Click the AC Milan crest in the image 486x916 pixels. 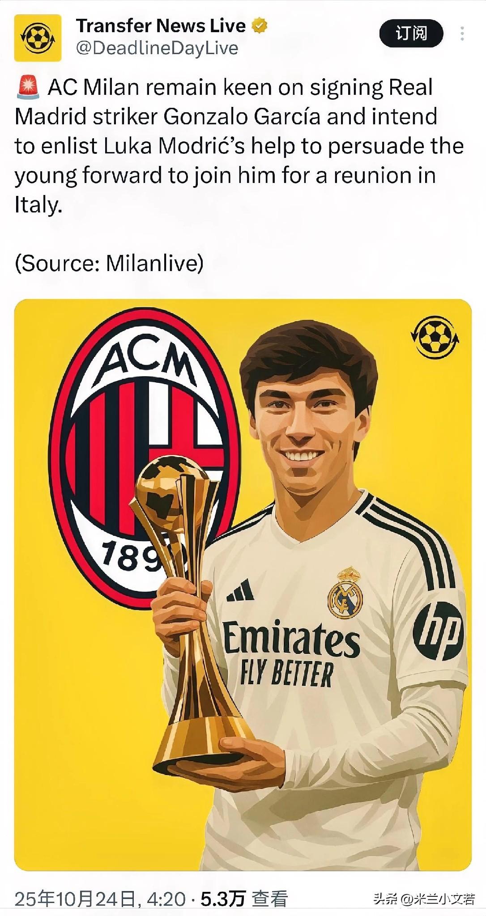pos(144,458)
